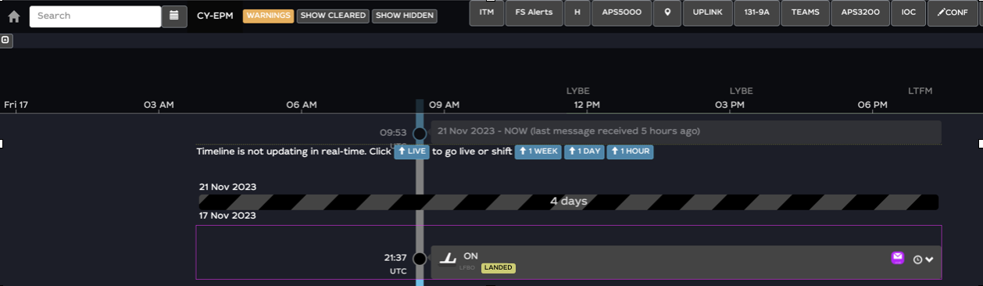Open the FS Alerts tab

[534, 13]
